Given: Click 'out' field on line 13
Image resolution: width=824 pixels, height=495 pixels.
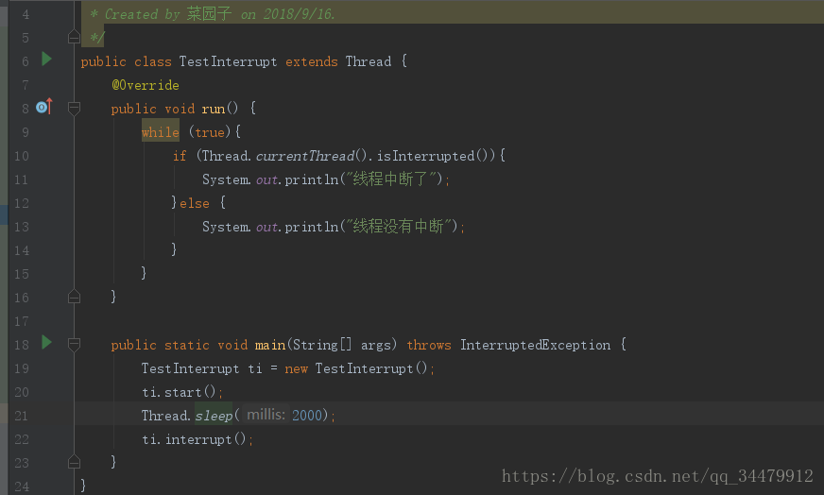Looking at the screenshot, I should pyautogui.click(x=267, y=227).
